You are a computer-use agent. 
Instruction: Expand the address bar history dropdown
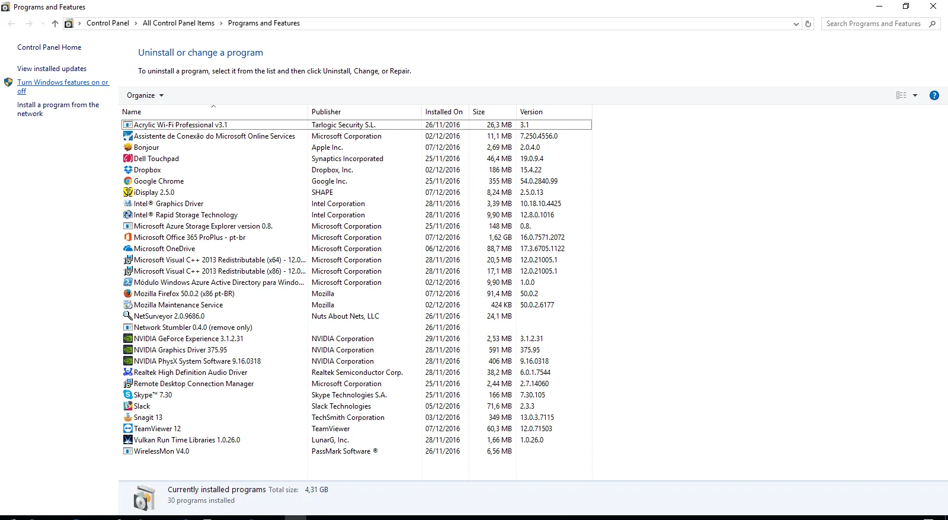coord(796,24)
